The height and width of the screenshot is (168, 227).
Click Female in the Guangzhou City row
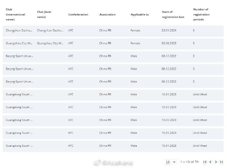coord(135,43)
